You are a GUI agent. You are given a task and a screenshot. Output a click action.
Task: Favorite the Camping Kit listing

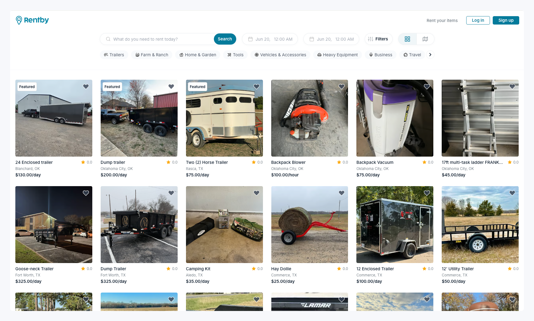[257, 193]
